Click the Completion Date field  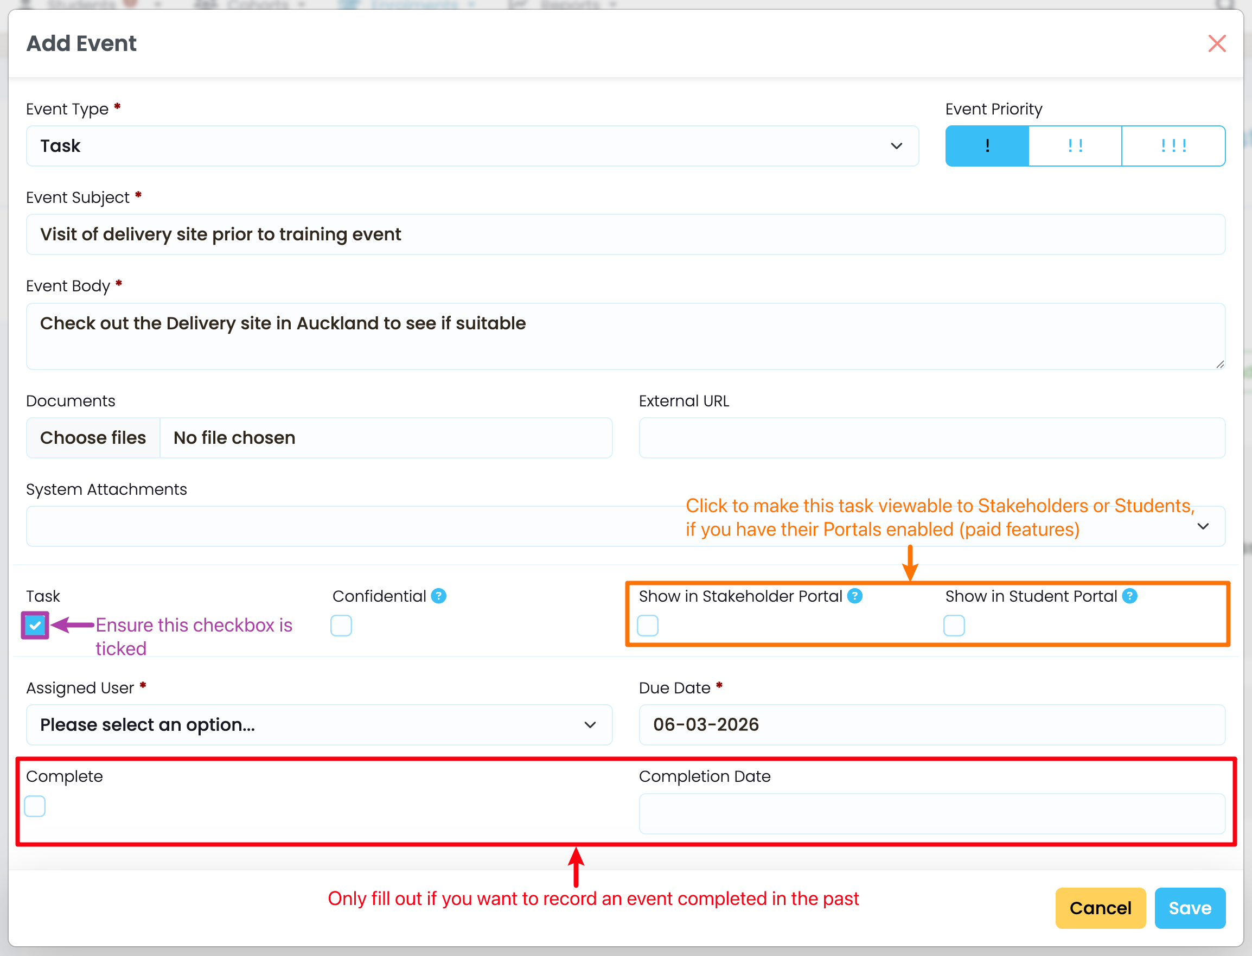click(932, 814)
